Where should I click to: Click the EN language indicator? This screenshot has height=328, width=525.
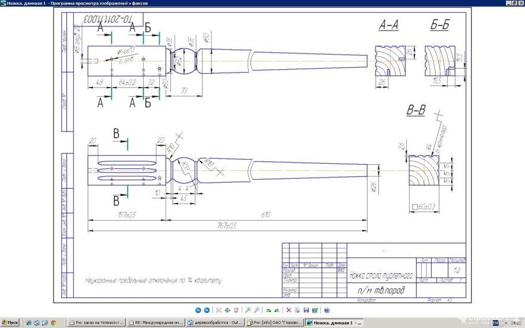(495, 323)
